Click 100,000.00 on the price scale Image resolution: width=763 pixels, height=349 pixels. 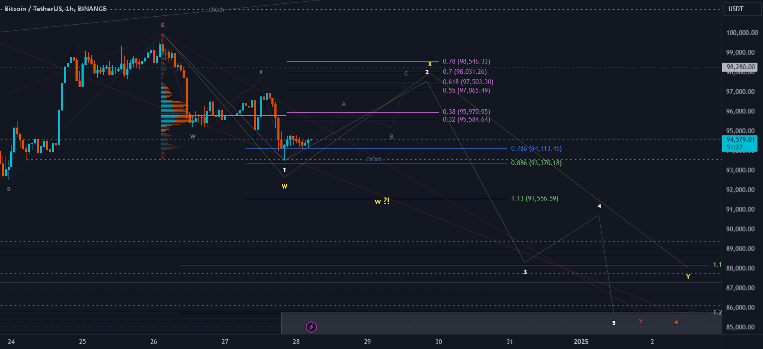point(742,33)
